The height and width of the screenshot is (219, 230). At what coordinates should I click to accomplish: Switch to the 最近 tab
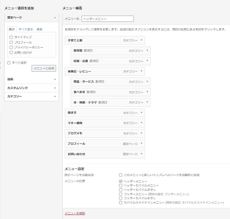click(12, 29)
